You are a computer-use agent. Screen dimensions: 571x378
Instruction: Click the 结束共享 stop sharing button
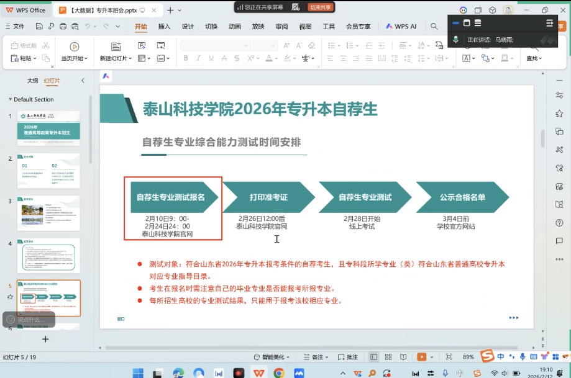(x=320, y=7)
